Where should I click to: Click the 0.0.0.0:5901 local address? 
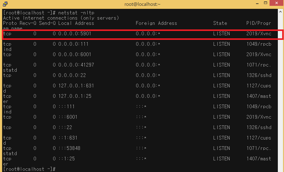tap(75, 34)
